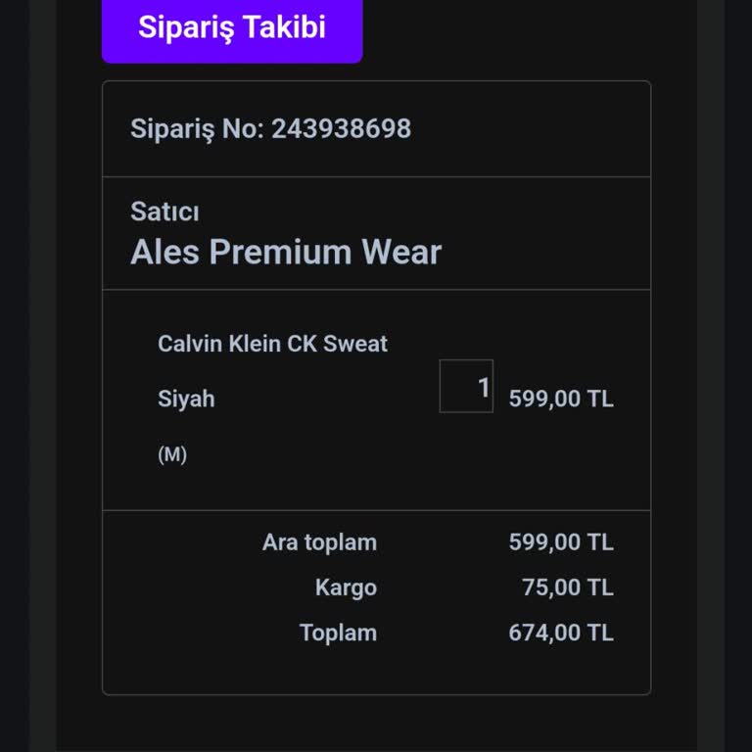Click the (M) size label
This screenshot has width=752, height=752.
pyautogui.click(x=172, y=455)
